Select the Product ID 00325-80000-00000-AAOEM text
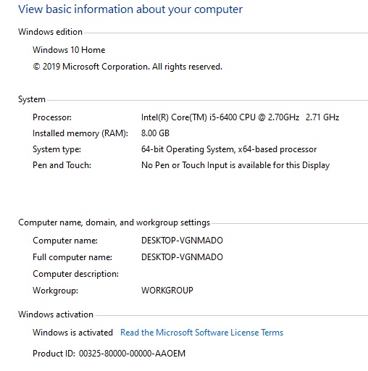368x371 pixels. click(109, 354)
